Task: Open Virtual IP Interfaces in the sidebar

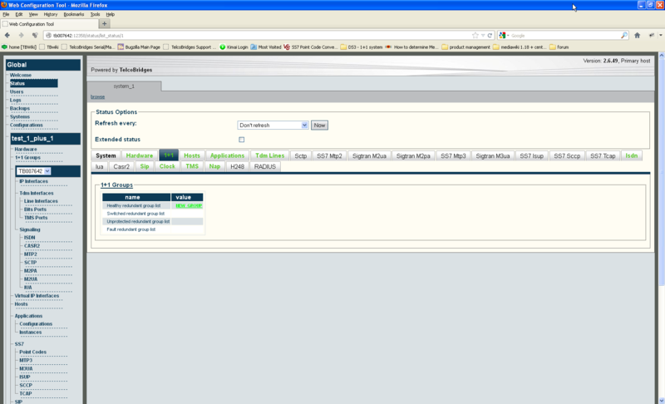Action: click(37, 296)
